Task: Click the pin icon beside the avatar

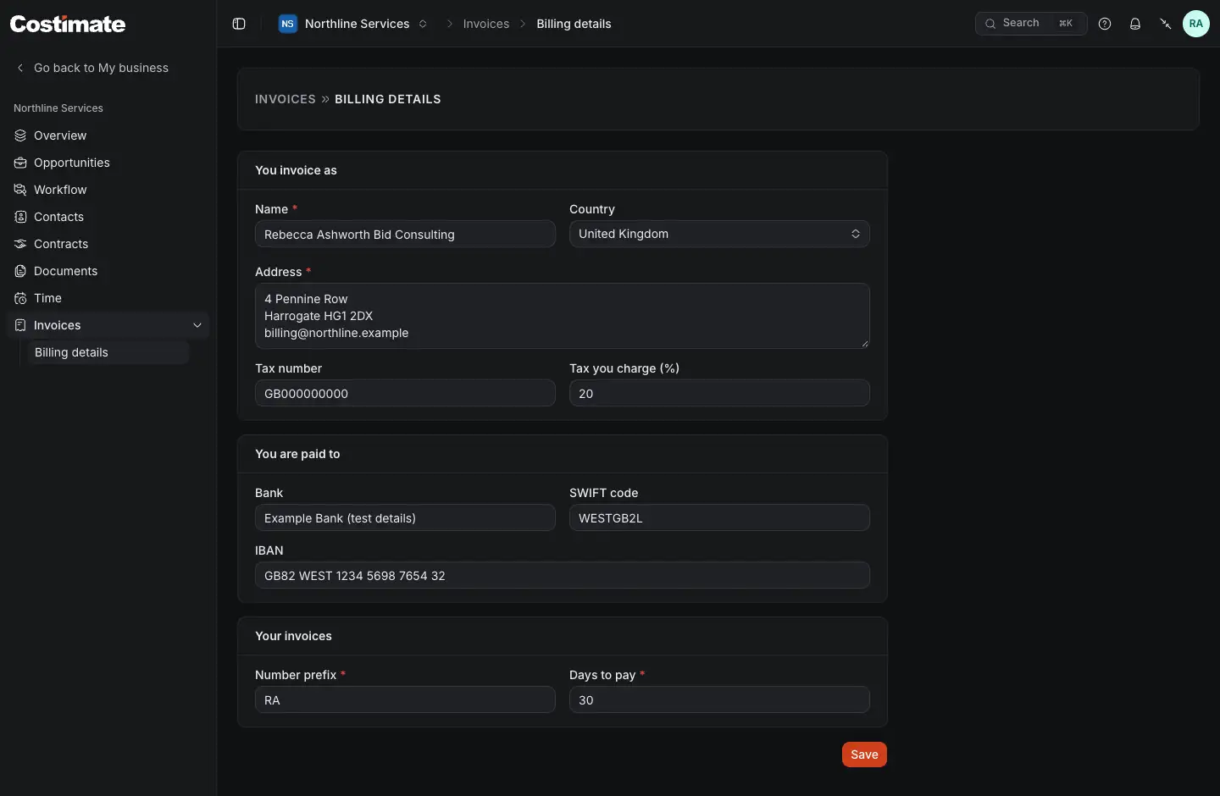Action: [x=1166, y=24]
